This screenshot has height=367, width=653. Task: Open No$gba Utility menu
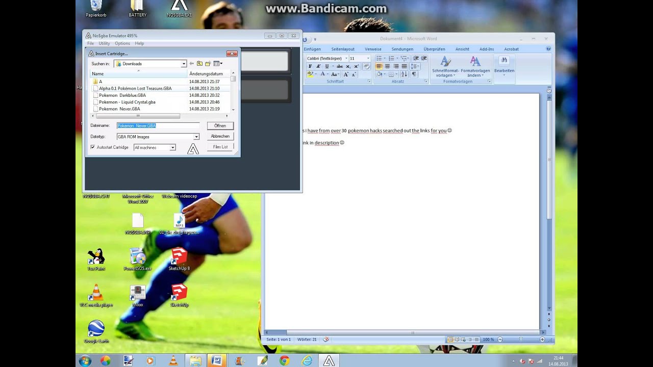pyautogui.click(x=104, y=43)
